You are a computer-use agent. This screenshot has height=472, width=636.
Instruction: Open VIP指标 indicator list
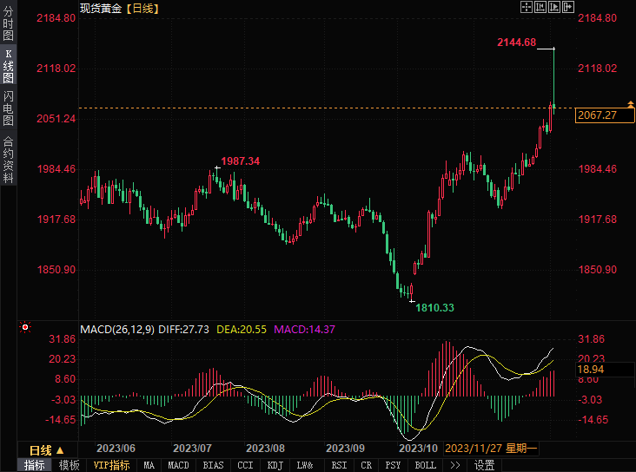click(111, 465)
